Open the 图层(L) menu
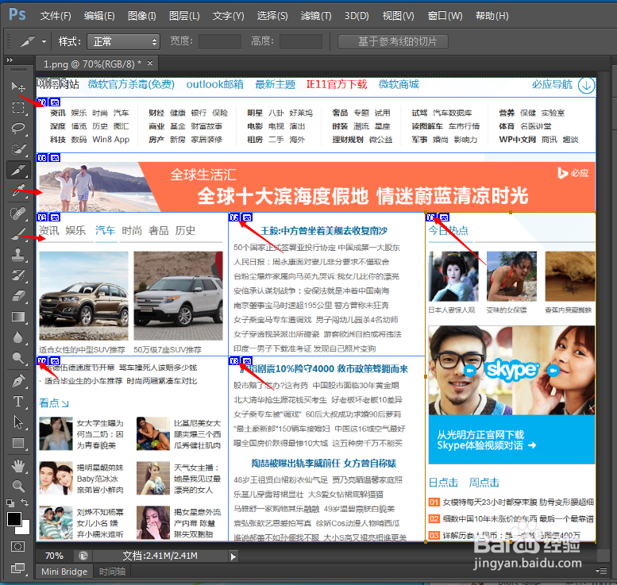The width and height of the screenshot is (617, 585). [184, 16]
